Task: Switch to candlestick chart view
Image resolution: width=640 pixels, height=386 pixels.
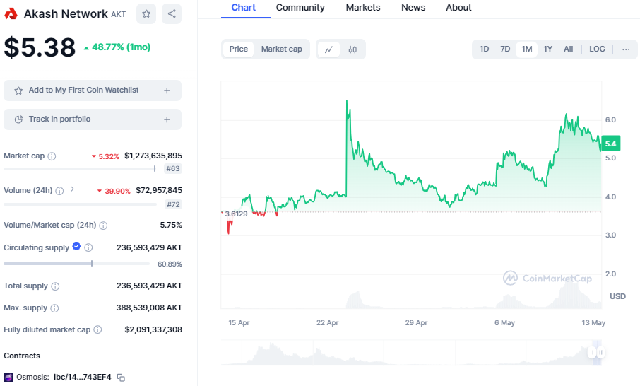Action: (352, 49)
